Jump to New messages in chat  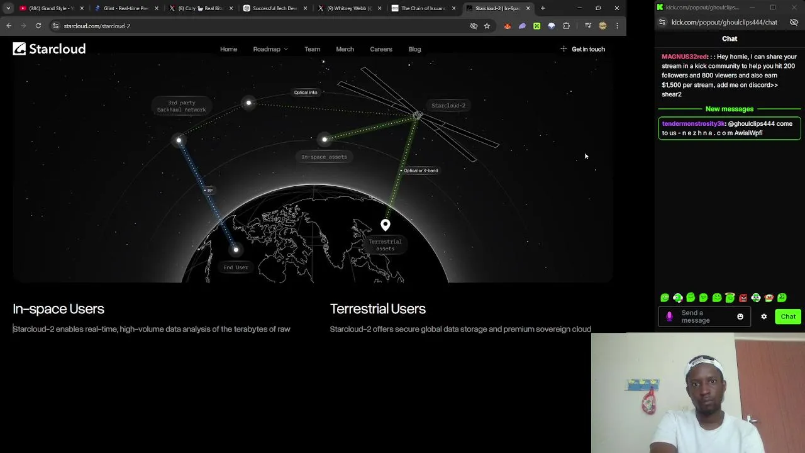pyautogui.click(x=730, y=109)
